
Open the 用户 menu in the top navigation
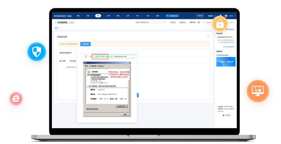pos(138,16)
